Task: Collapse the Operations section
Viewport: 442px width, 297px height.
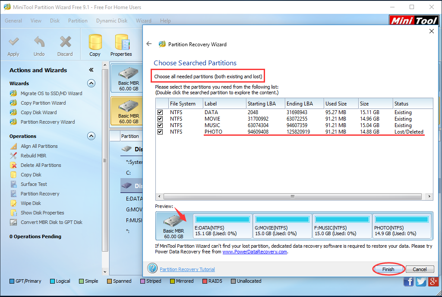Action: [92, 136]
